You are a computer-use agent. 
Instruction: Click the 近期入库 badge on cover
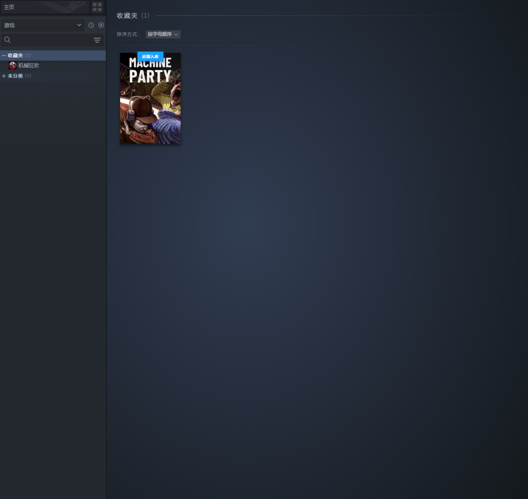pyautogui.click(x=150, y=56)
